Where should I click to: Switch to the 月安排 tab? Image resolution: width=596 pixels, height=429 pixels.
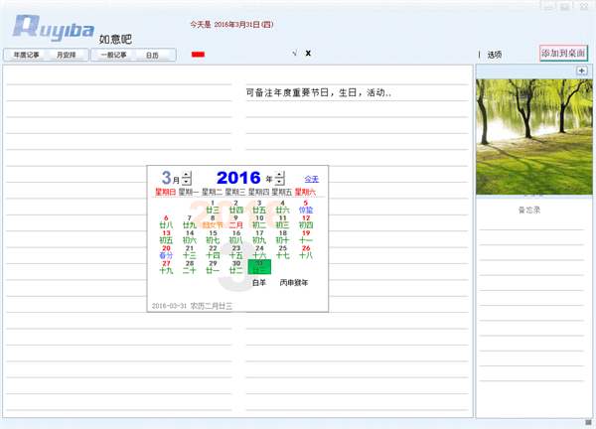[x=69, y=55]
